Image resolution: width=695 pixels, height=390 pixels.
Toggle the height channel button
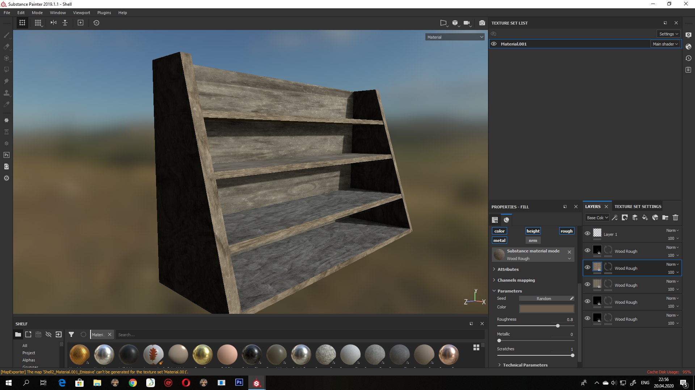(x=533, y=231)
